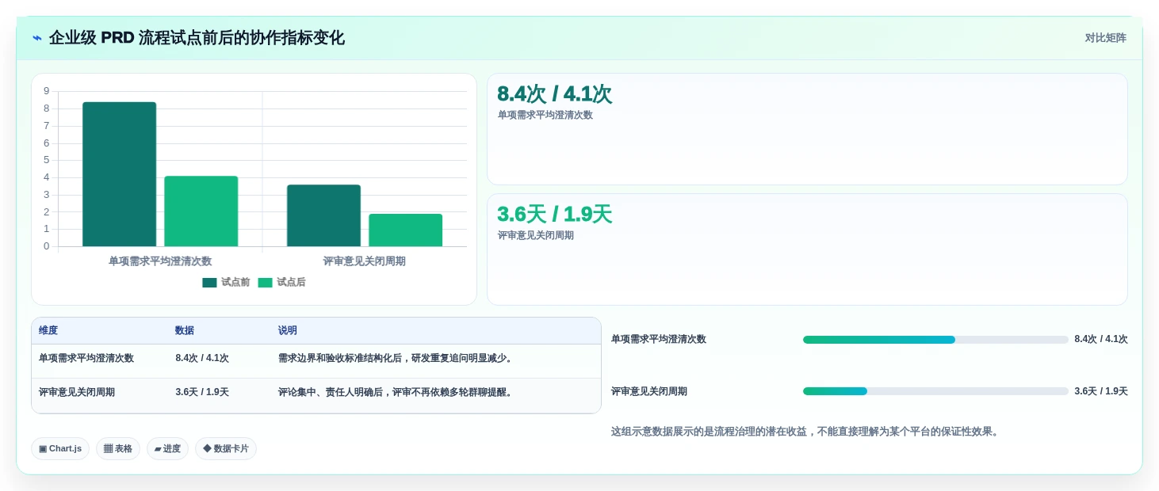
Task: Click the 单项需求平均澄清次数 caption in the top card
Action: click(x=545, y=116)
